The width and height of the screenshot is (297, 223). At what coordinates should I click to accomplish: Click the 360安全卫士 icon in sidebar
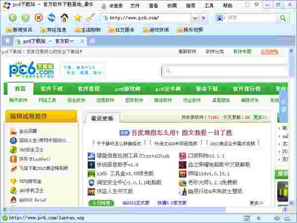click(13, 150)
